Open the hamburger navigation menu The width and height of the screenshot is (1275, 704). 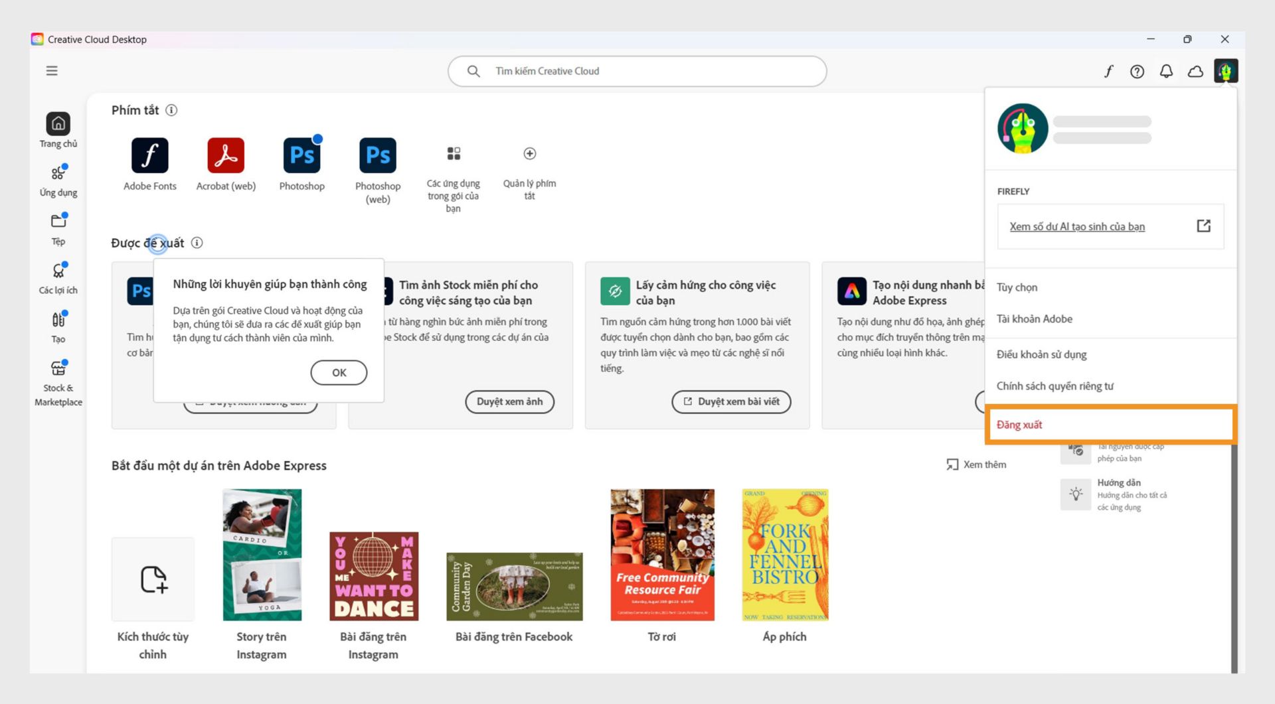52,70
